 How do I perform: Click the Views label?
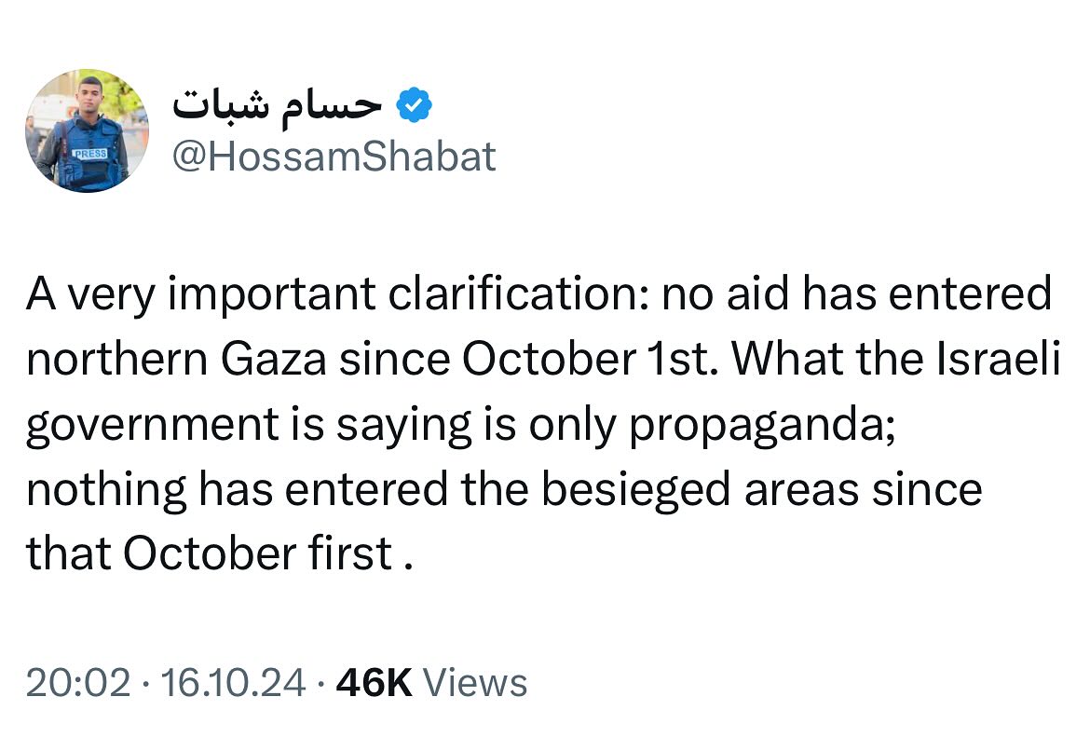[475, 683]
